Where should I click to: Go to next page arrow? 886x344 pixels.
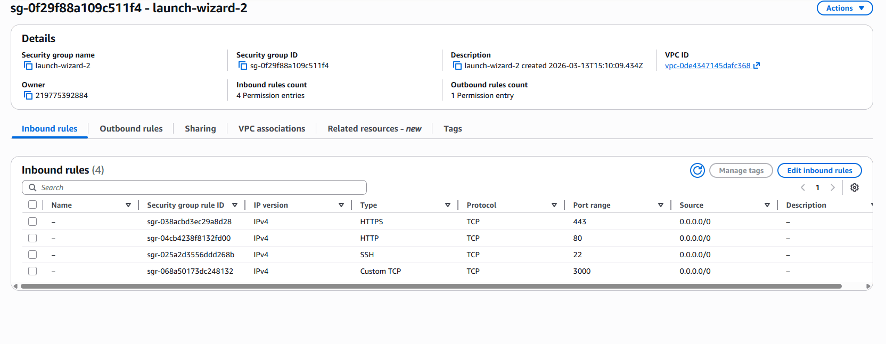[833, 187]
